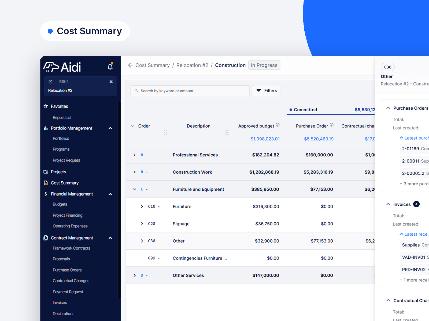Show Purchase Order info tooltip icon

coord(332,125)
